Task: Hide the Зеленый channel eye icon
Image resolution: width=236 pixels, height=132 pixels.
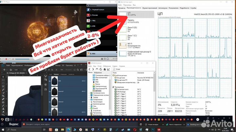Action: pos(50,102)
